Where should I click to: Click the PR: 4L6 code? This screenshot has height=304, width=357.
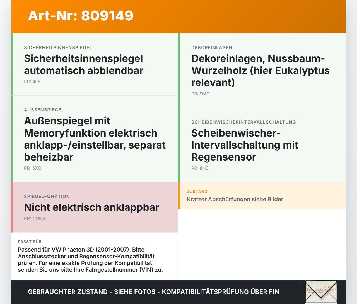pyautogui.click(x=32, y=82)
